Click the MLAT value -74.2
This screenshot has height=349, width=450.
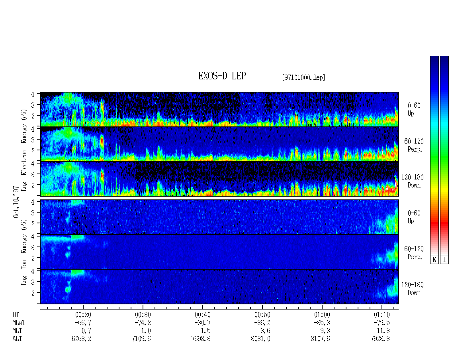[143, 323]
